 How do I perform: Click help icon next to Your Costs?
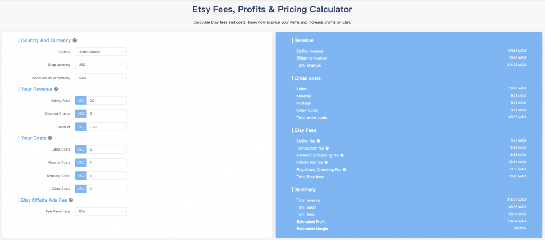pyautogui.click(x=50, y=138)
